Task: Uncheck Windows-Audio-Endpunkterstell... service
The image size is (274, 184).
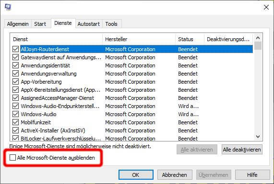Action: (15, 106)
